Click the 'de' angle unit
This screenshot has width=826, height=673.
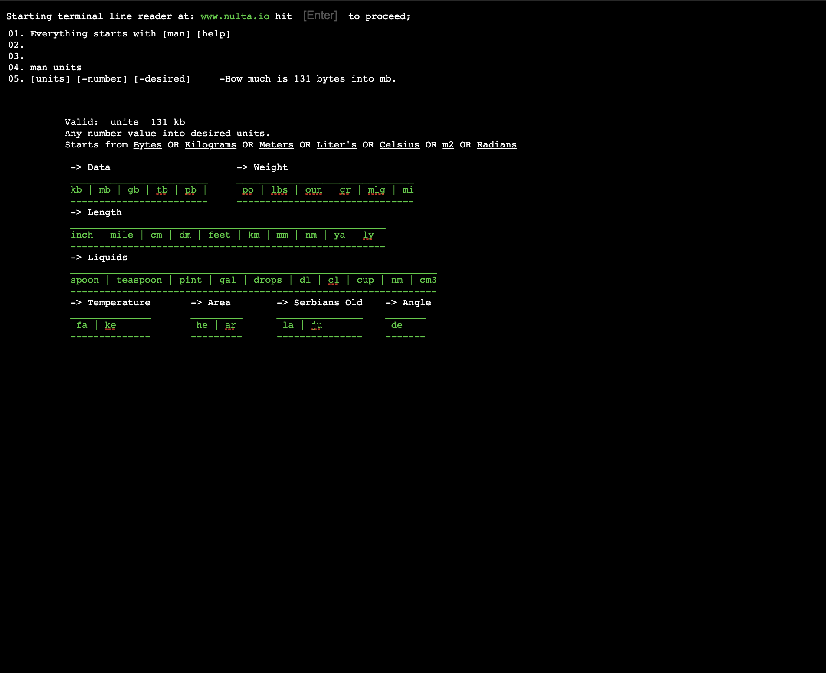point(397,325)
